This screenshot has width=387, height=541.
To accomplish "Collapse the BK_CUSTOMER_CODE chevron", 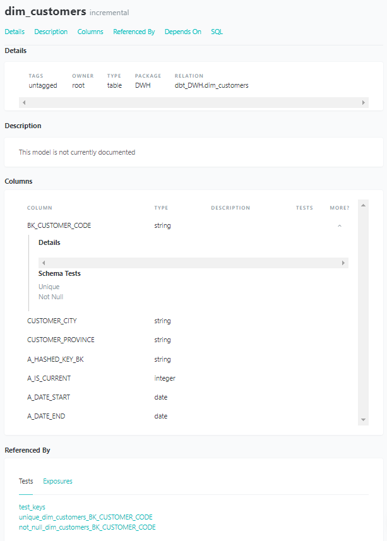I will tap(340, 225).
